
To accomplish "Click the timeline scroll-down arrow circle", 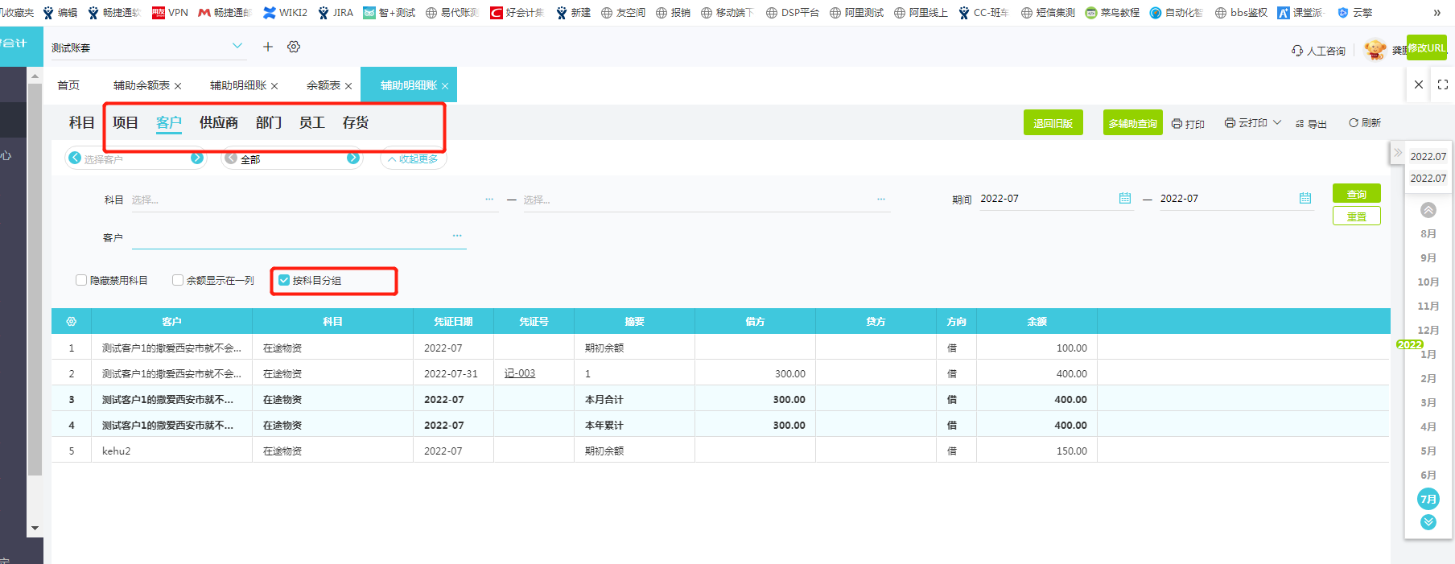I will (x=1428, y=522).
